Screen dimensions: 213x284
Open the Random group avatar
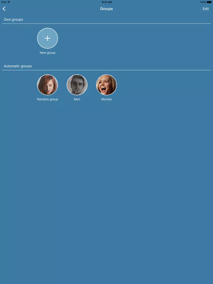[47, 85]
